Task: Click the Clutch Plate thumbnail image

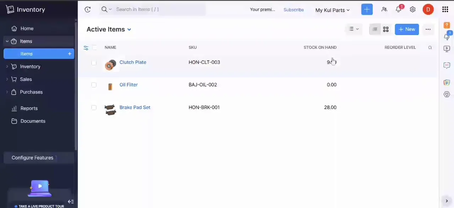Action: tap(110, 65)
